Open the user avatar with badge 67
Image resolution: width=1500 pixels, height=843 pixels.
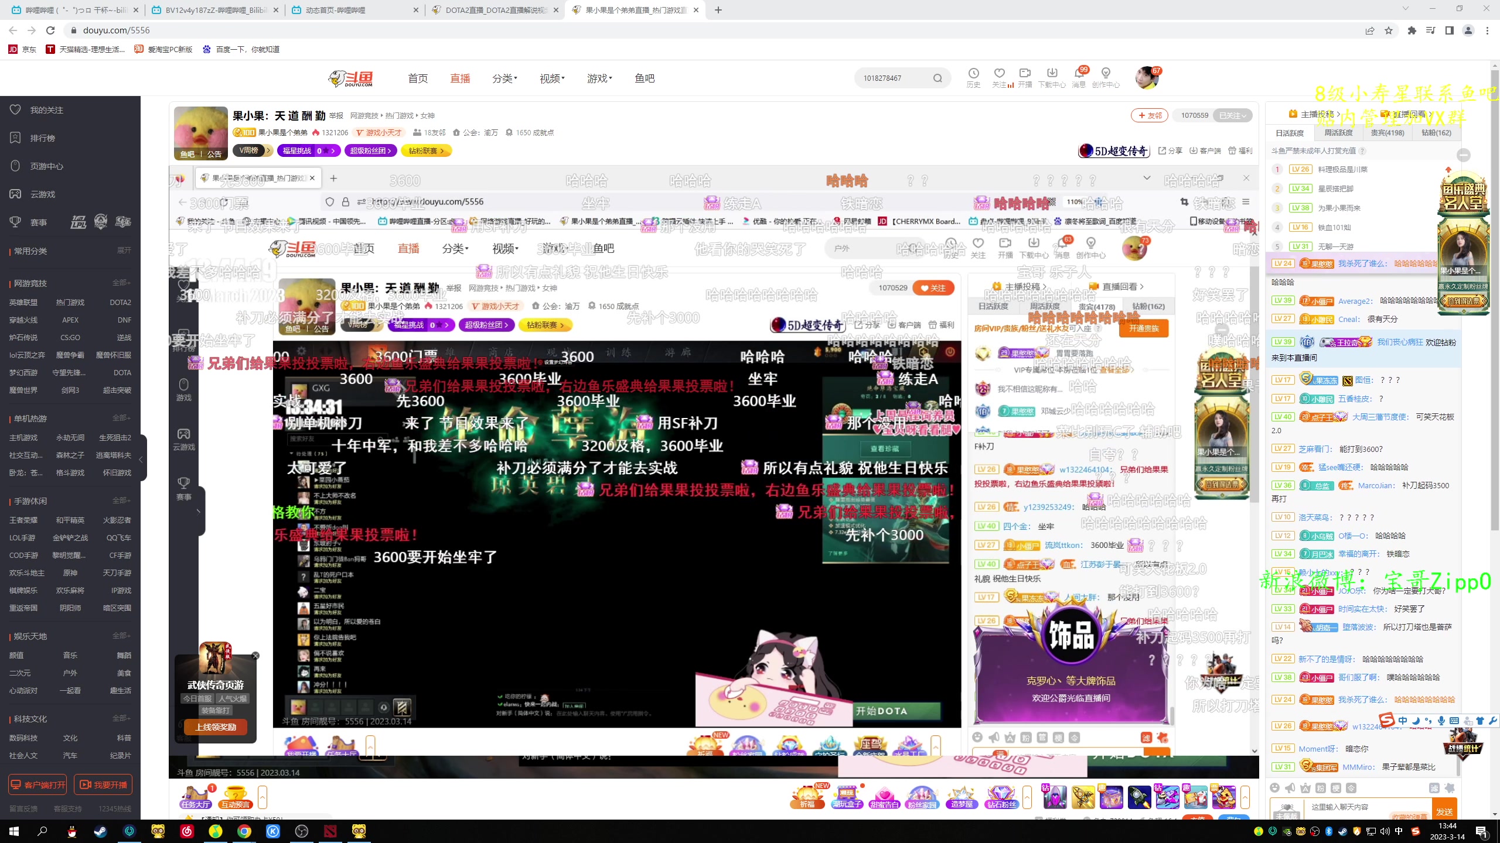1147,78
